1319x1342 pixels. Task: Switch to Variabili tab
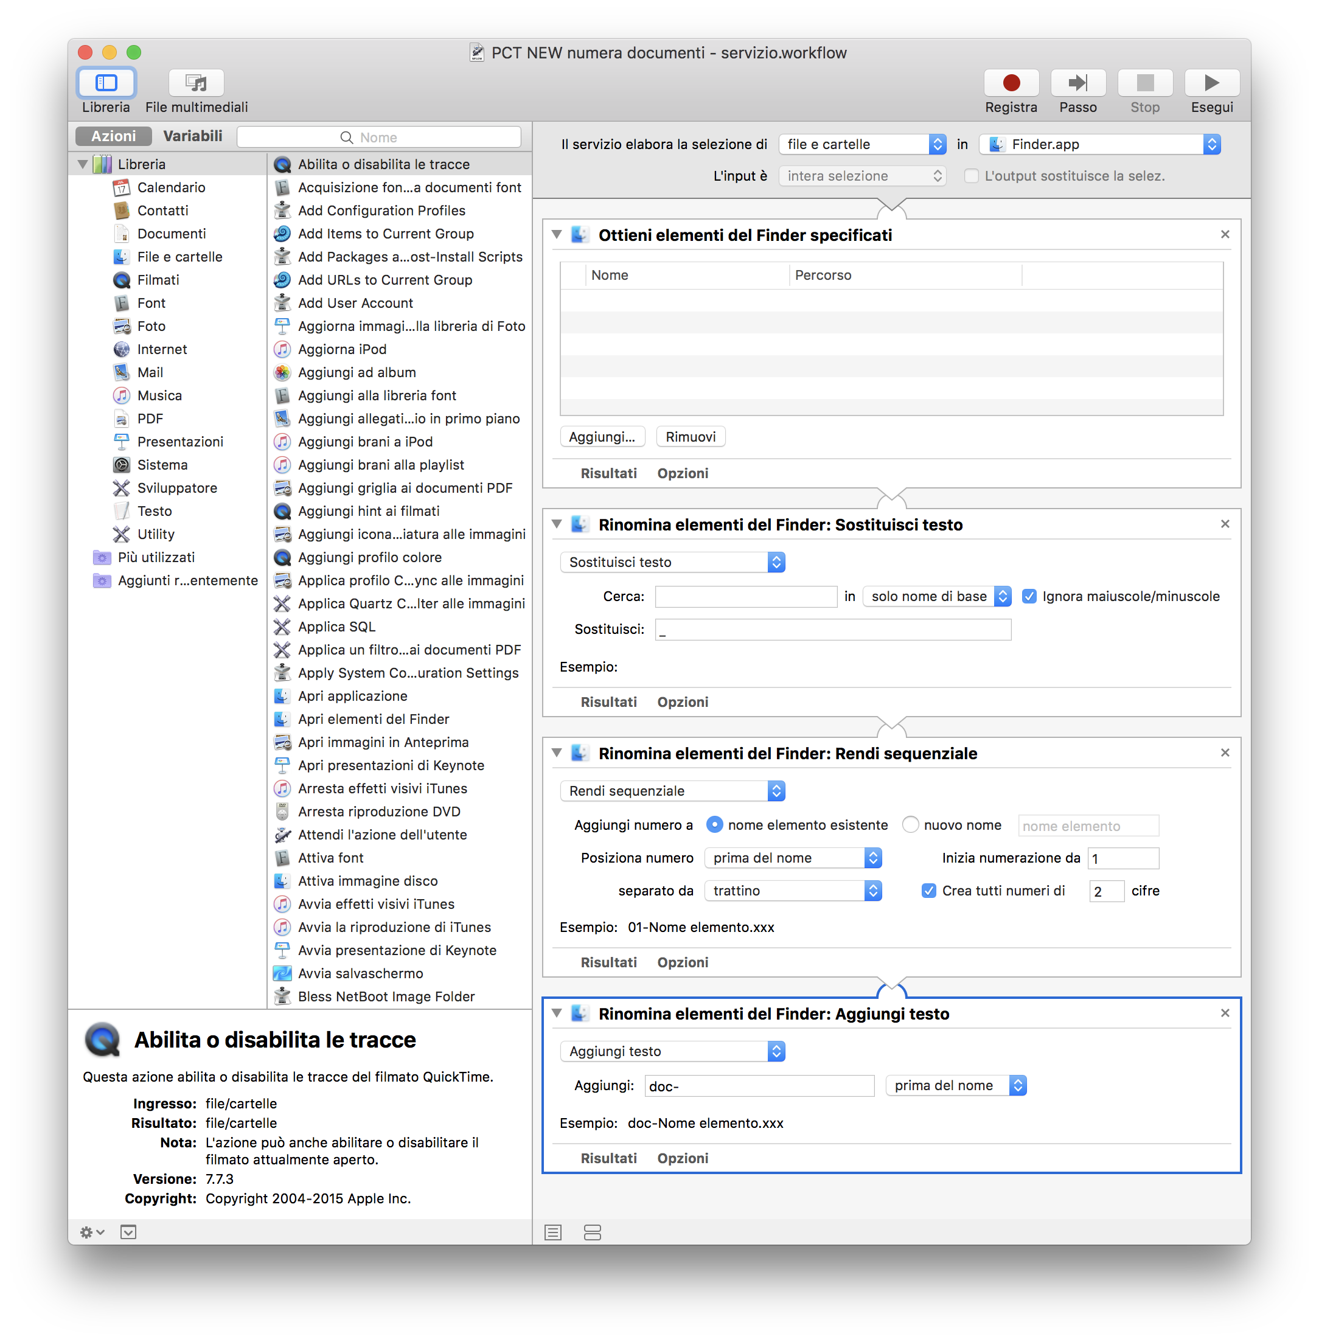point(193,136)
